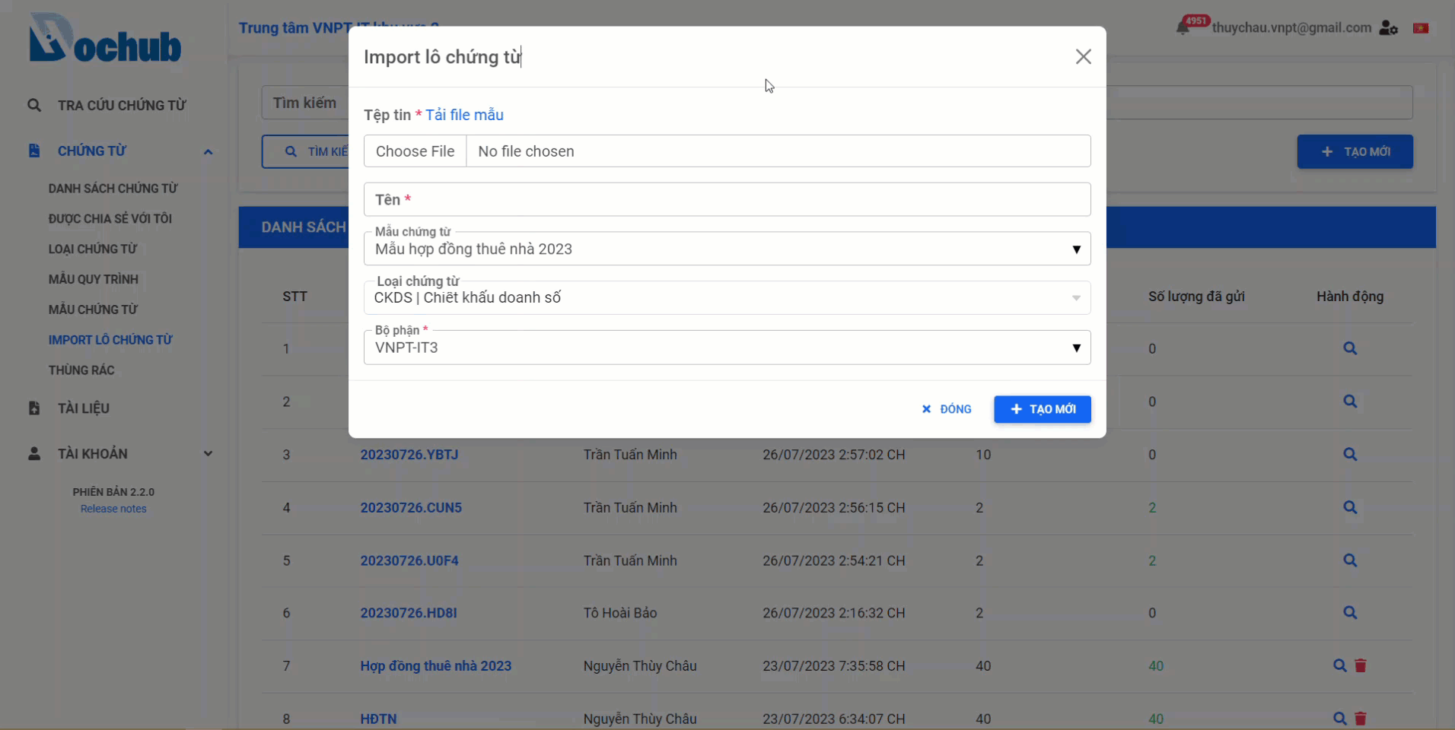Download sample via Tải file mẫu link
Image resolution: width=1455 pixels, height=730 pixels.
click(x=464, y=115)
